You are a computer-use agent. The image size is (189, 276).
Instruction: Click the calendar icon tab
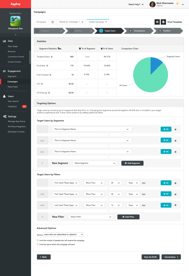(53, 22)
